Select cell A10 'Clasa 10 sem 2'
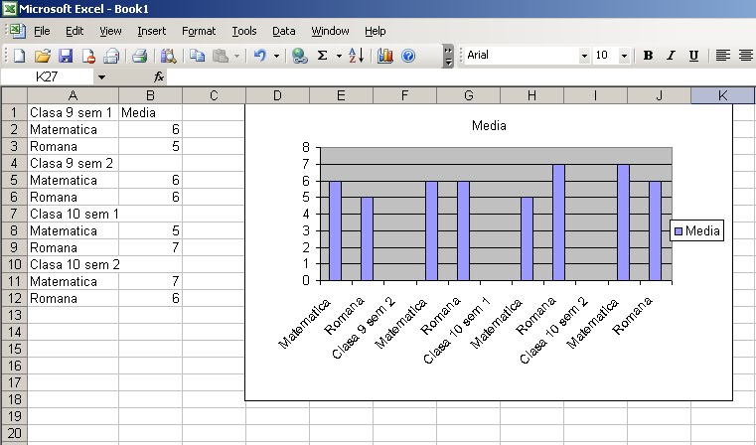 pos(73,264)
